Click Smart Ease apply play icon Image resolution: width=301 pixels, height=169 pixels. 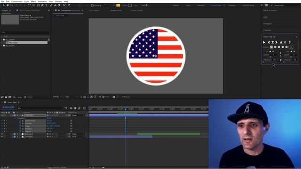[264, 42]
